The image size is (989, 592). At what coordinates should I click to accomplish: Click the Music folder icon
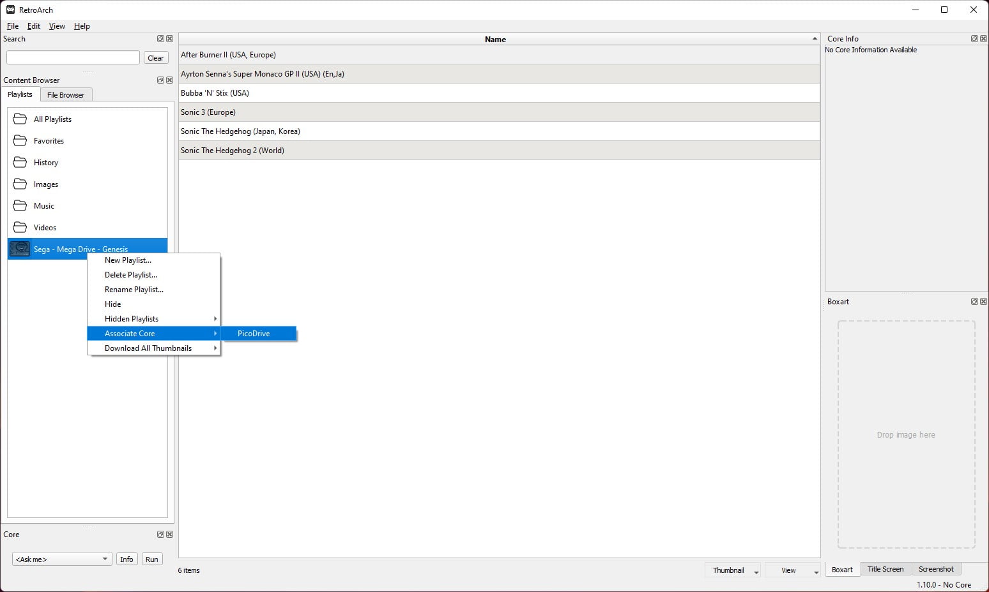point(20,206)
